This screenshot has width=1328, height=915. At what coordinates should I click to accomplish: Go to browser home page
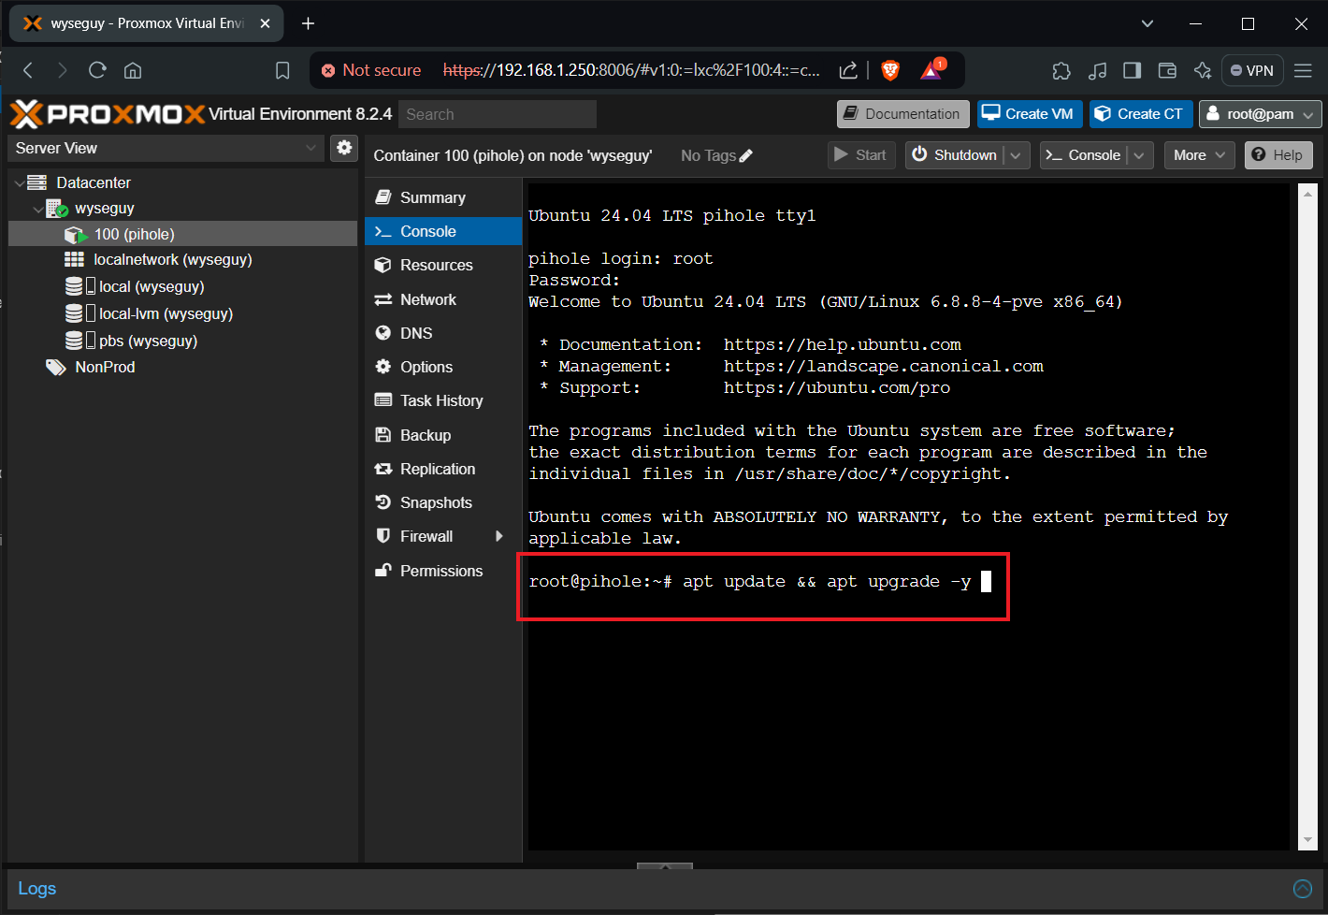[x=133, y=70]
